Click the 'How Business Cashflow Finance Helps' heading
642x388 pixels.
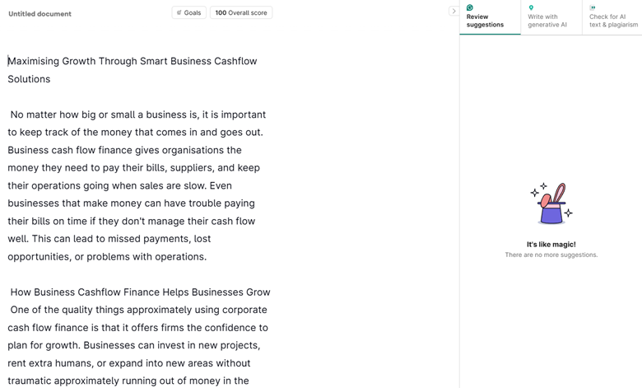click(140, 292)
